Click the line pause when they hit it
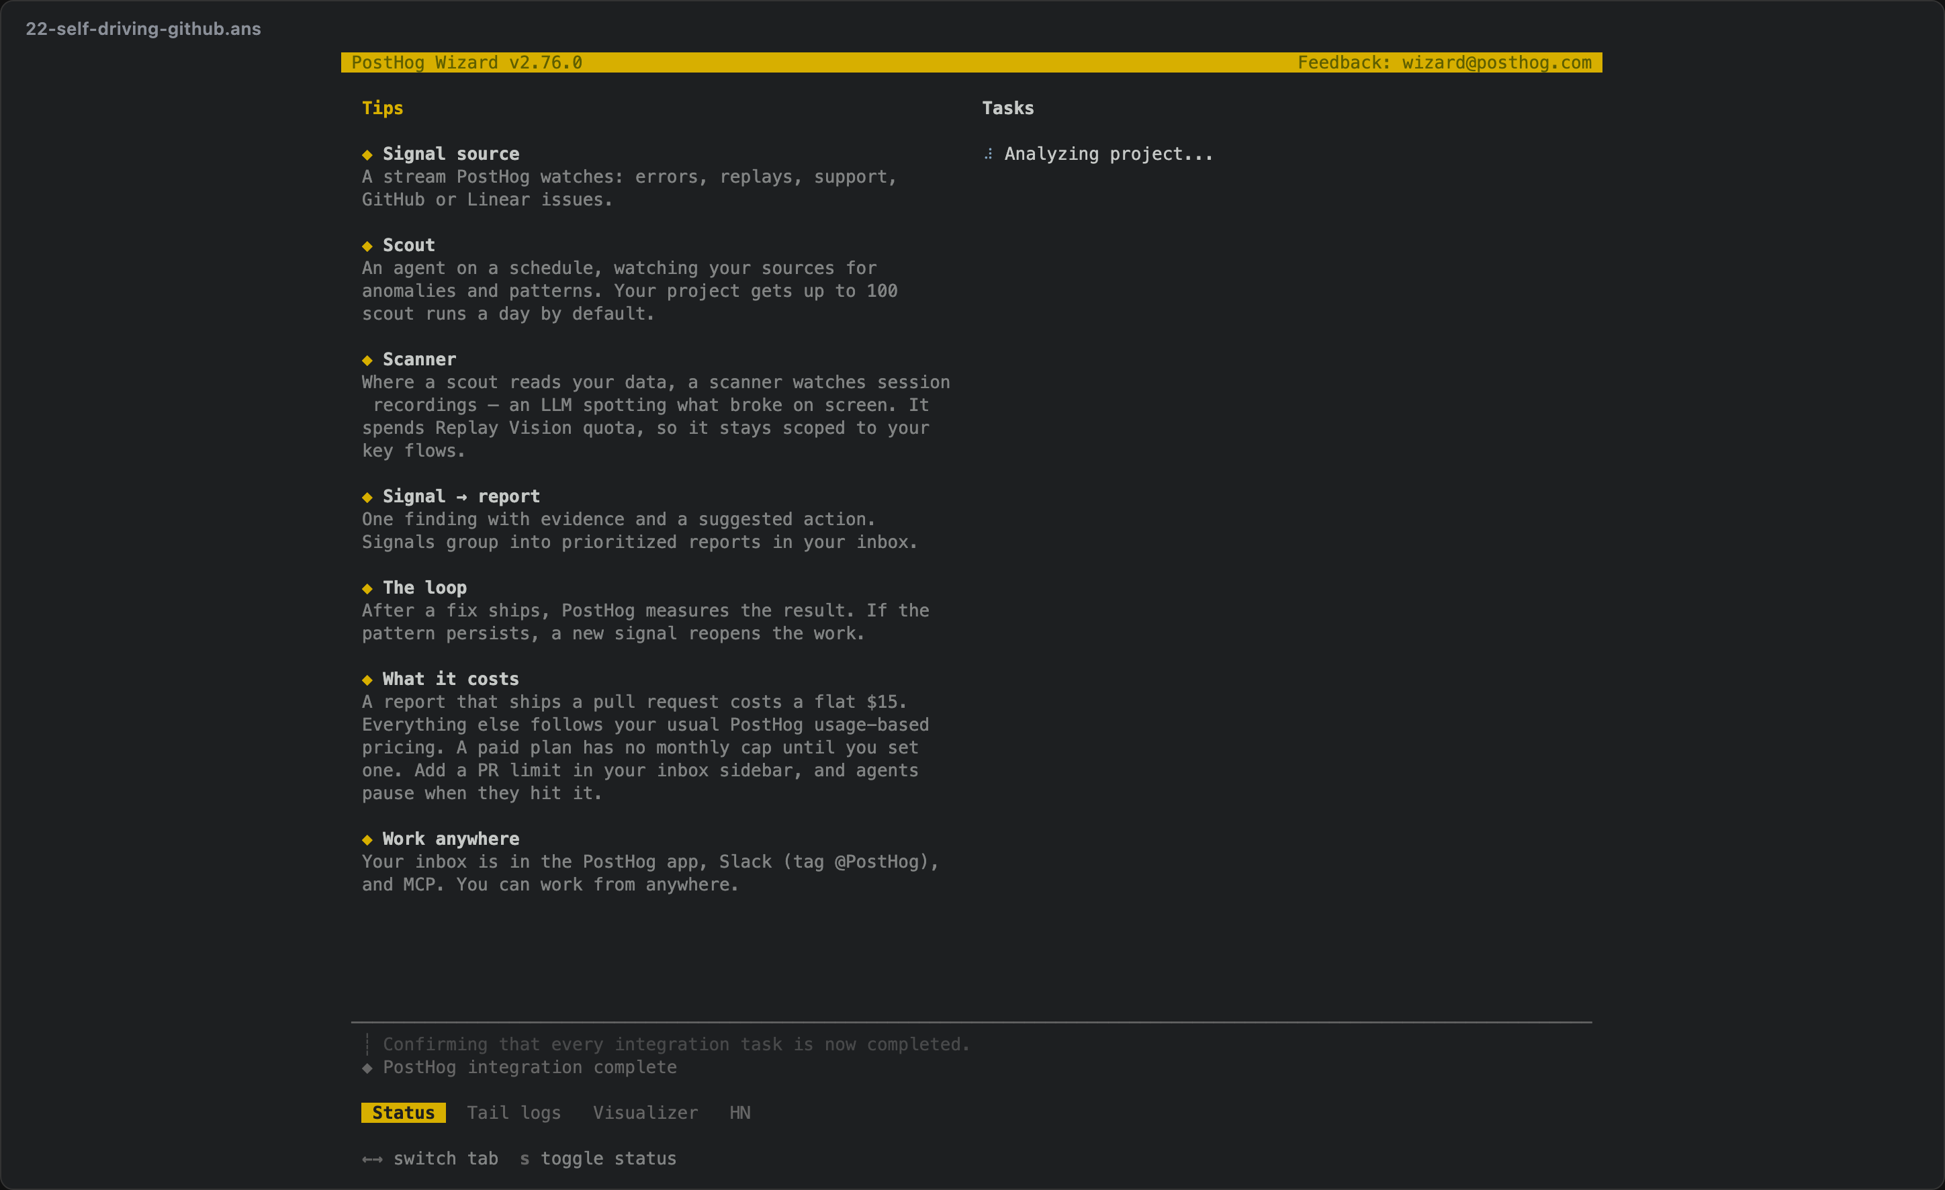Viewport: 1945px width, 1190px height. click(482, 794)
